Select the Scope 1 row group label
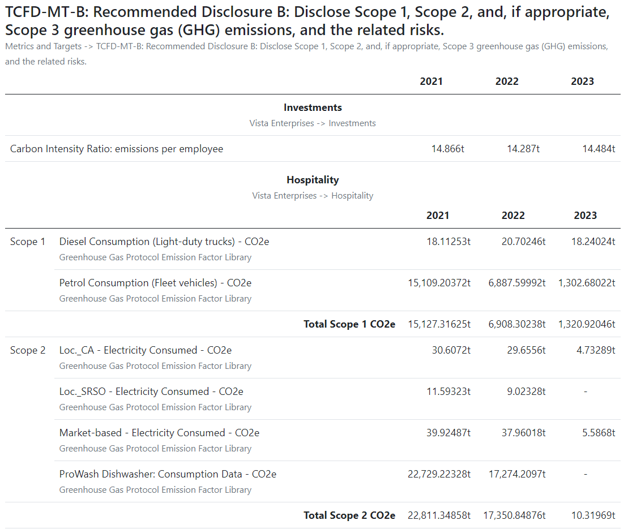 [x=28, y=241]
